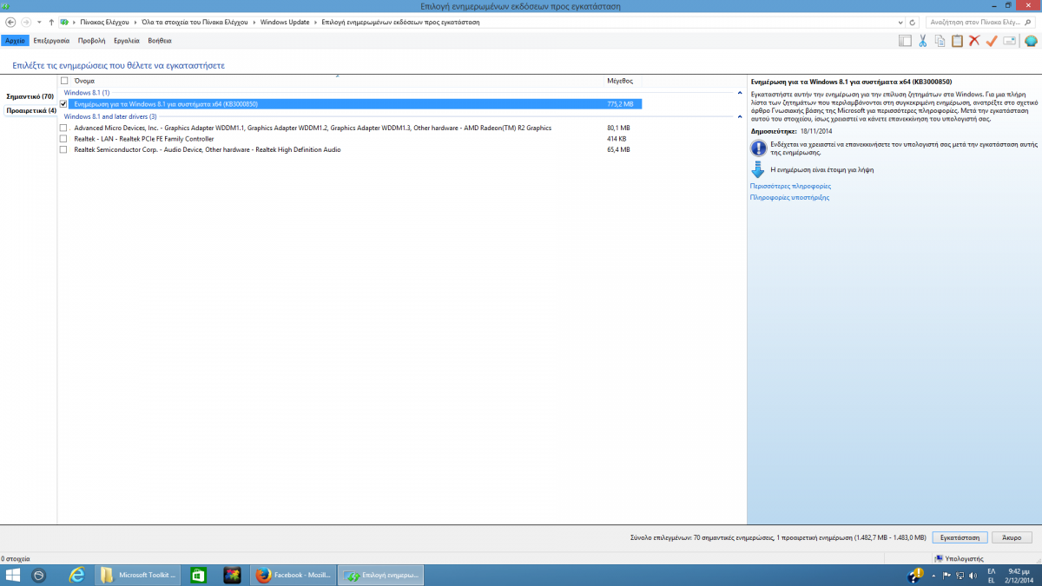1042x586 pixels.
Task: Check Realtek LAN PCIe FE controller checkbox
Action: [63, 139]
